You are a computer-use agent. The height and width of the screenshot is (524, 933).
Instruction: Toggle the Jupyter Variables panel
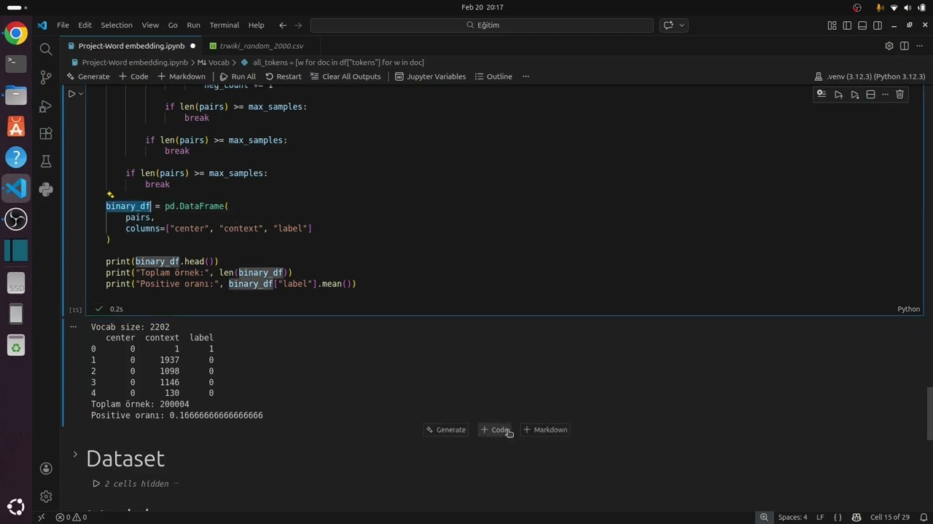click(430, 76)
